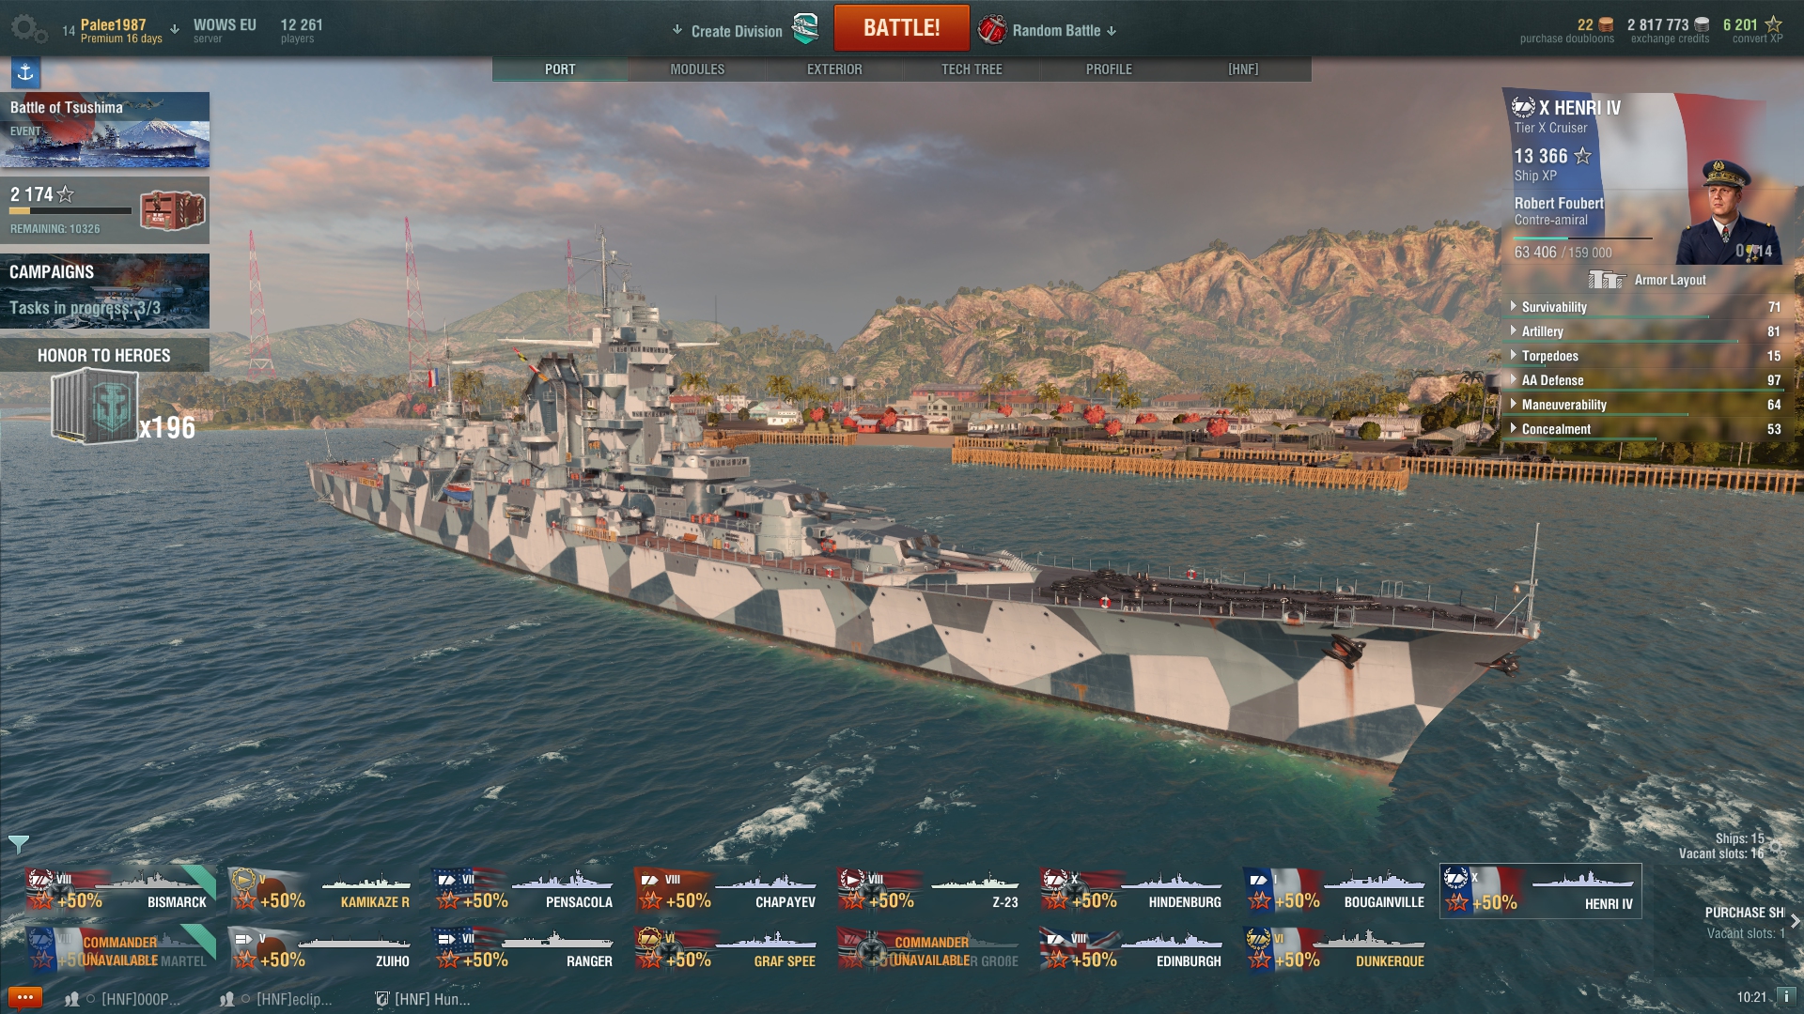The height and width of the screenshot is (1014, 1804).
Task: Select the Bismarck ship in carousel
Action: pos(120,890)
